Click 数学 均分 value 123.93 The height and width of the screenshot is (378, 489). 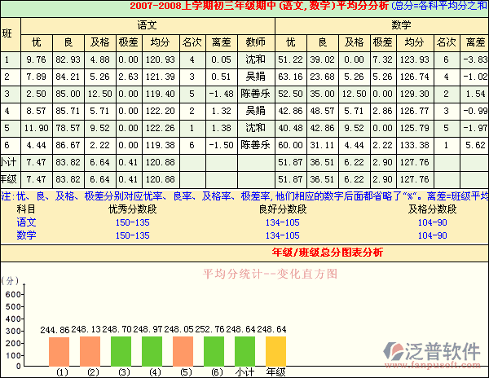pos(415,59)
